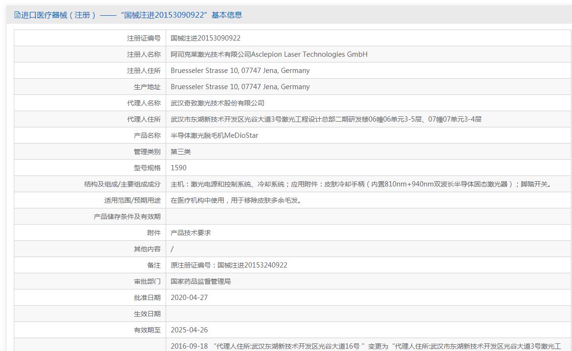572x351 pixels.
Task: Click the 产品储存条件及有效期 row label
Action: 127,217
